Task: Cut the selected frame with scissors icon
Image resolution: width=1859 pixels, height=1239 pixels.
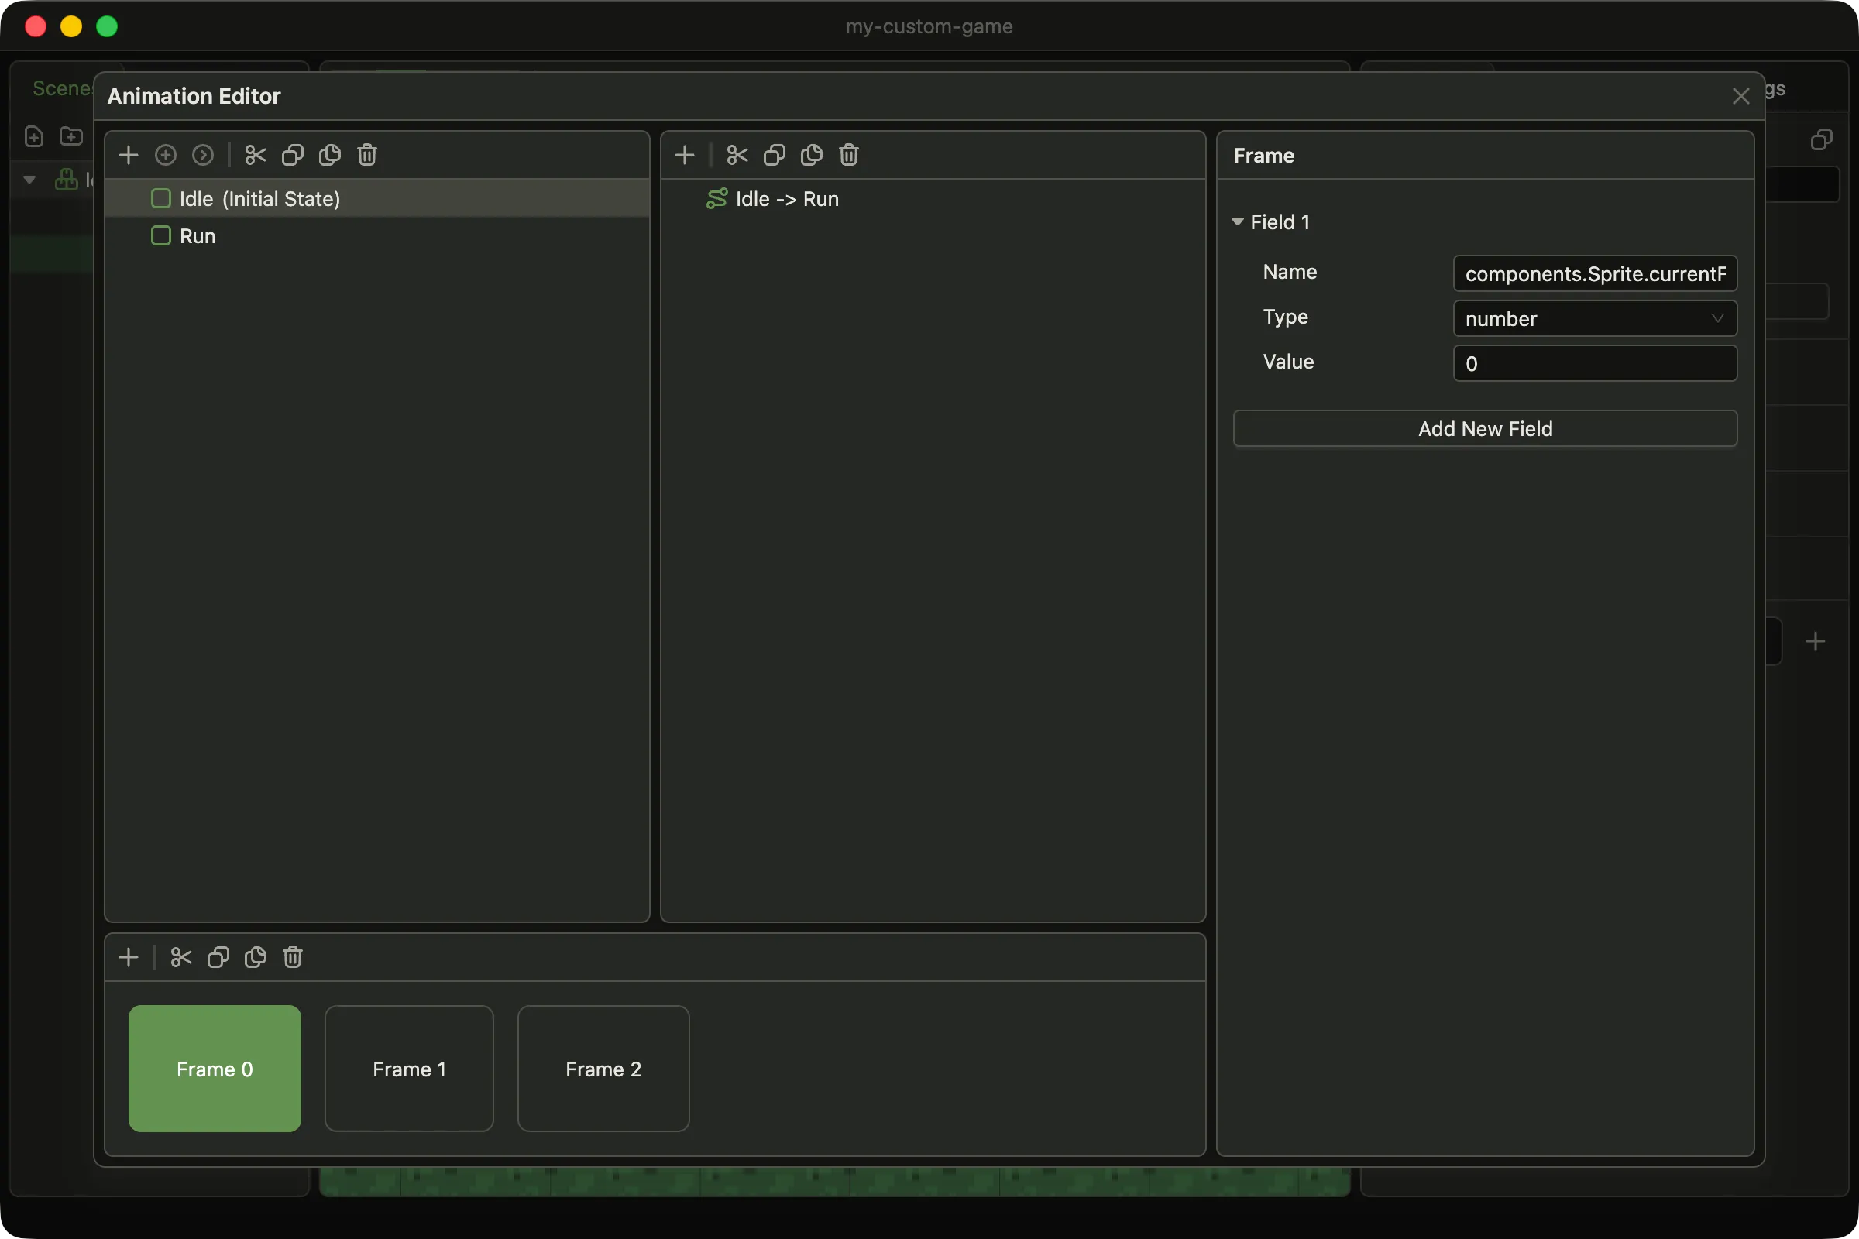Action: tap(181, 958)
